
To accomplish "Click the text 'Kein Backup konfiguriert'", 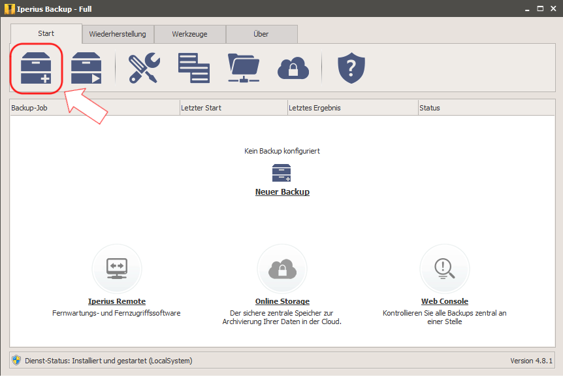I will pyautogui.click(x=282, y=151).
